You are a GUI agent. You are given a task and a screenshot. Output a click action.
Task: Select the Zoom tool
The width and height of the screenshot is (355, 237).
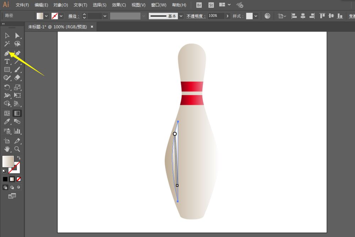click(17, 149)
